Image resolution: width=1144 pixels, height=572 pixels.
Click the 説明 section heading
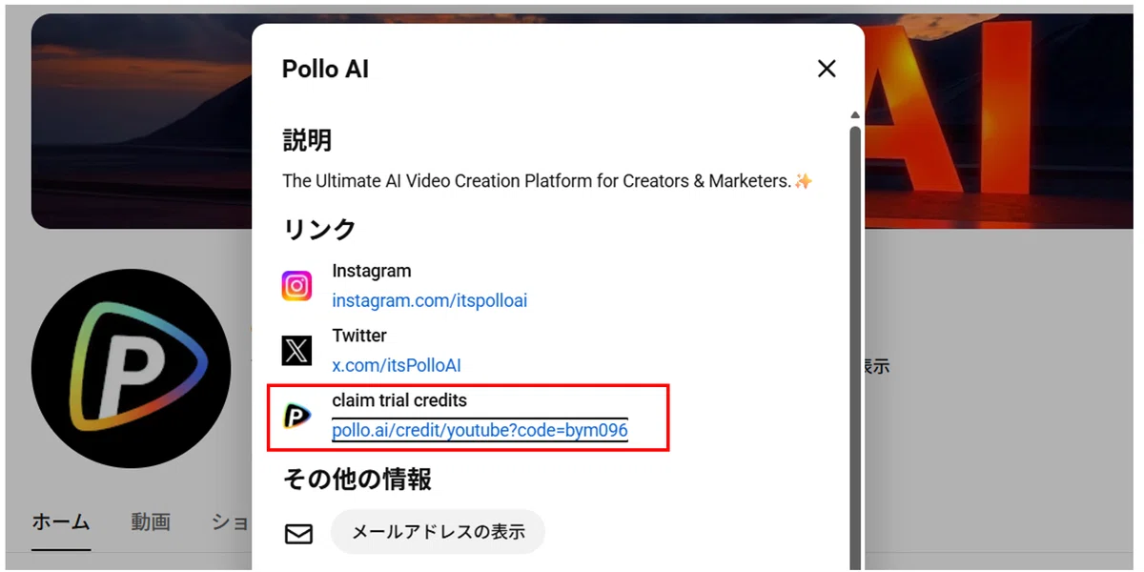307,141
